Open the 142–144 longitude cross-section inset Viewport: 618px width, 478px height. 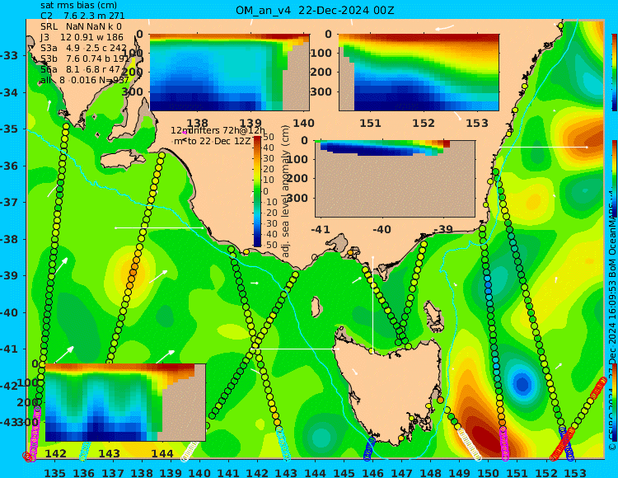(125, 402)
